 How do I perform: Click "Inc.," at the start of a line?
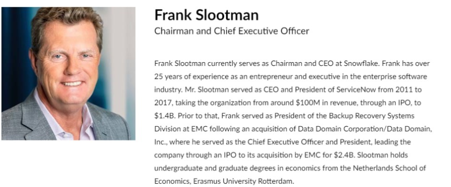(161, 142)
